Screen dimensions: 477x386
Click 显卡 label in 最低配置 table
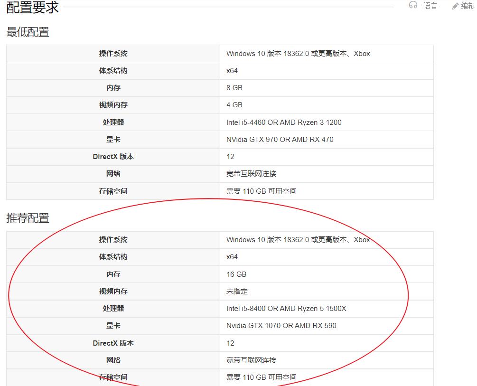click(113, 140)
